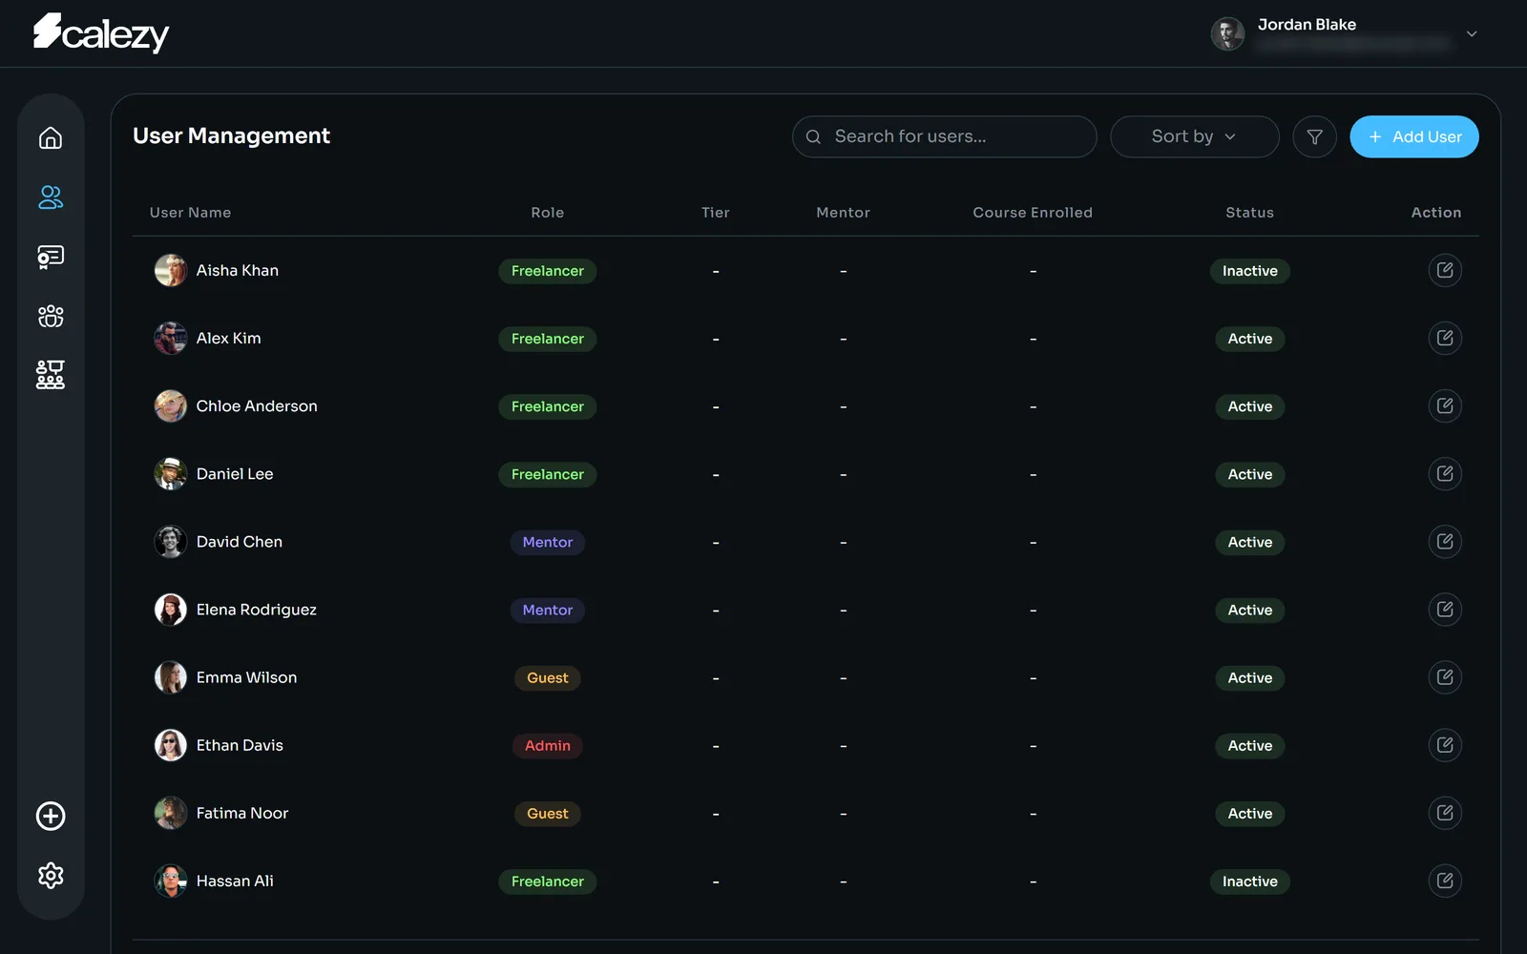This screenshot has width=1527, height=954.
Task: Edit the Hassan Ali row
Action: coord(1445,880)
